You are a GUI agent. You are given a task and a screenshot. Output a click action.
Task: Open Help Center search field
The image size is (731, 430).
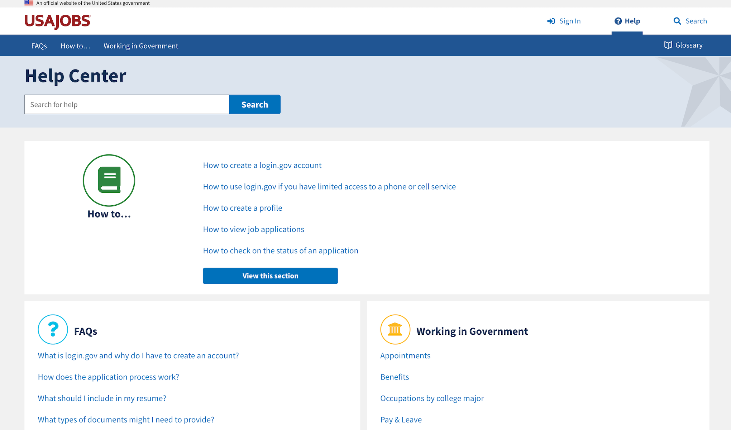[127, 104]
